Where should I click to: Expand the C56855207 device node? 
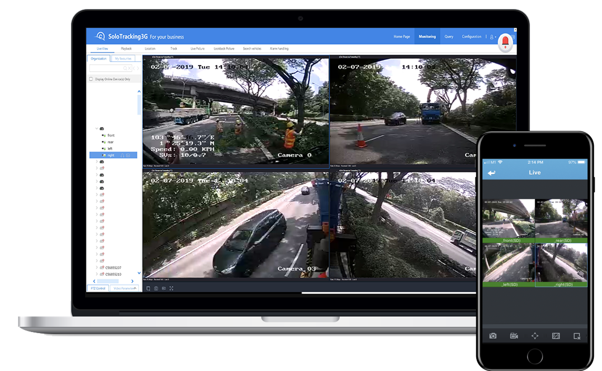[x=97, y=268]
